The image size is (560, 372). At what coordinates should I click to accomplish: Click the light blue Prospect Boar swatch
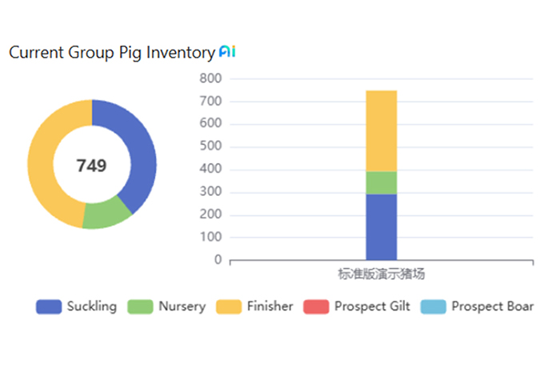coord(434,306)
